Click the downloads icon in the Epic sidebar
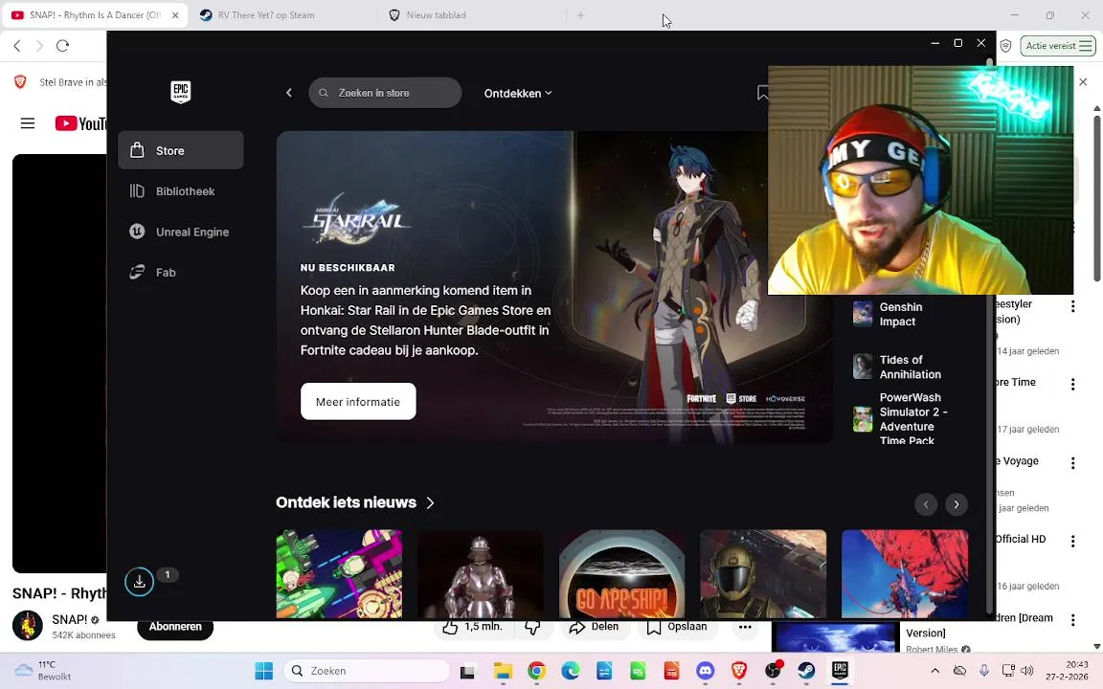Image resolution: width=1103 pixels, height=689 pixels. [x=139, y=582]
